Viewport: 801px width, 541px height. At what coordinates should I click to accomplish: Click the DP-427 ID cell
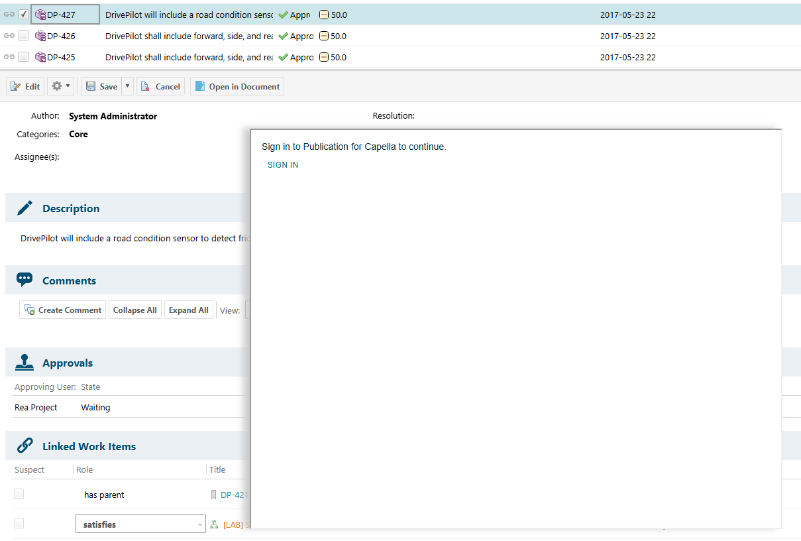point(66,15)
